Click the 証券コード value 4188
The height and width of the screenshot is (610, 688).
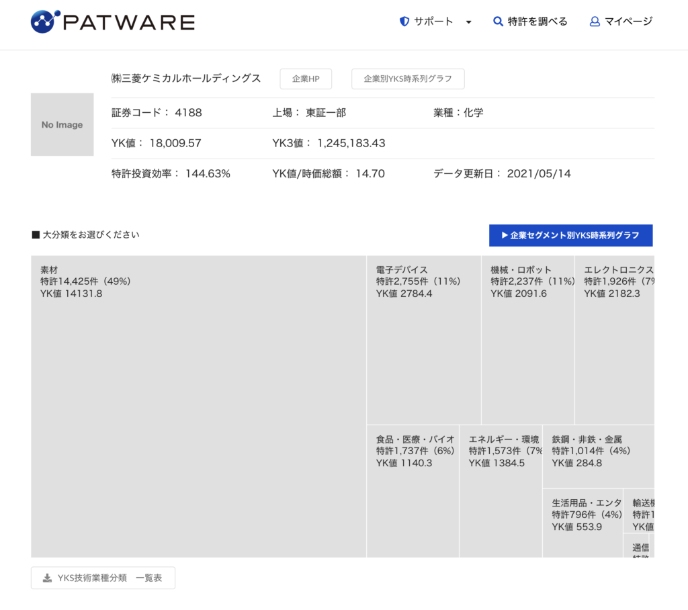pyautogui.click(x=188, y=113)
